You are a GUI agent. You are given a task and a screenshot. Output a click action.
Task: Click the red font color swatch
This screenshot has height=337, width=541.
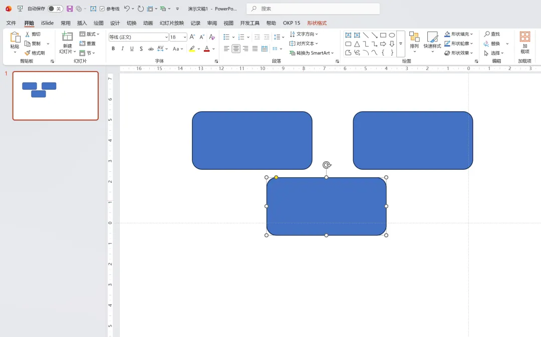click(207, 49)
